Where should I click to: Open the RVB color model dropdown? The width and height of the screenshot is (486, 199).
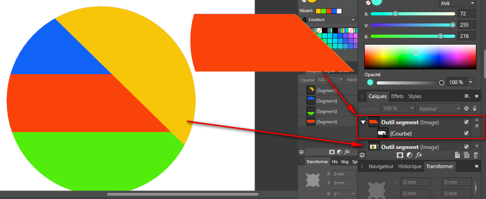(457, 3)
